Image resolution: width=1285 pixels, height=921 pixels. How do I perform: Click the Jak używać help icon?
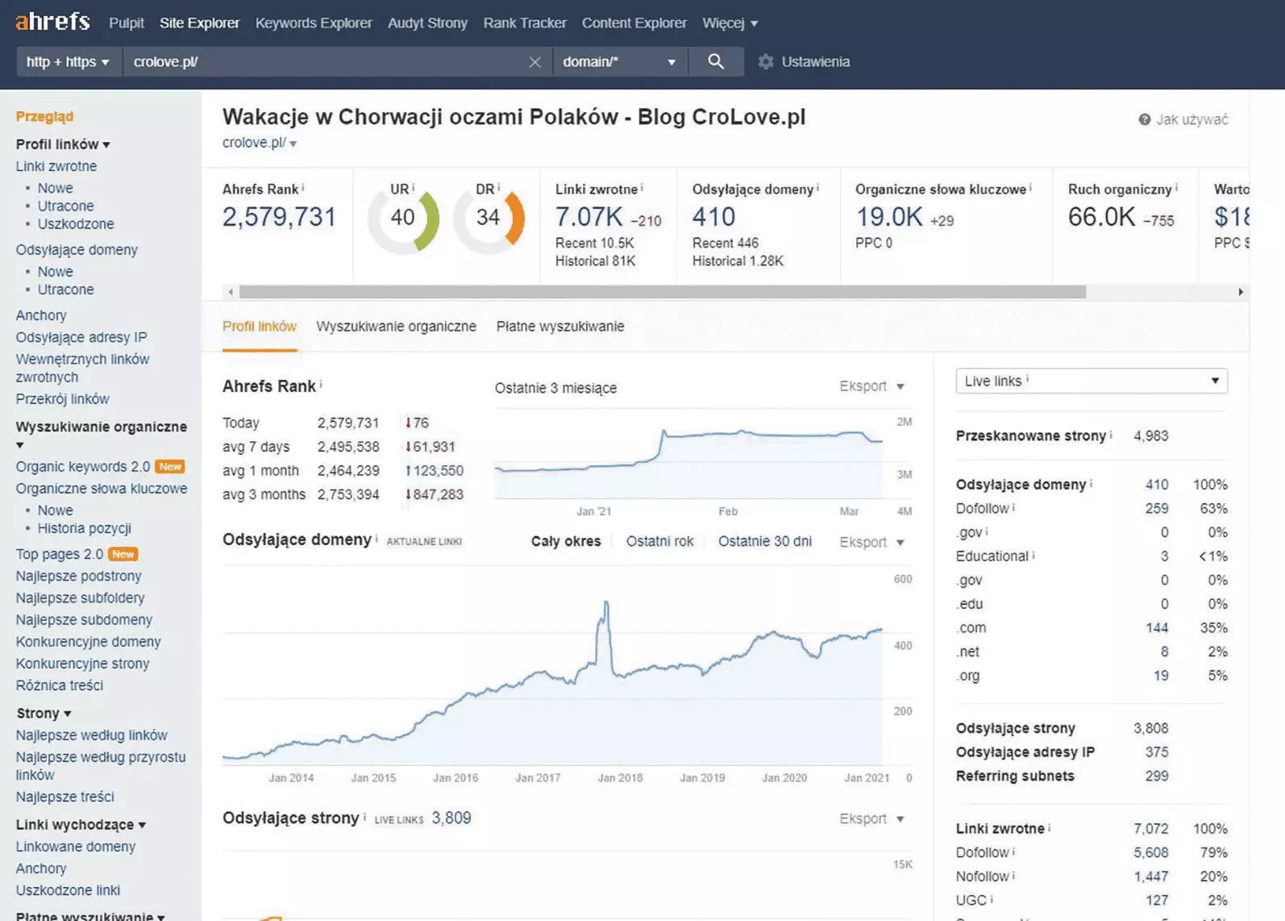point(1144,119)
